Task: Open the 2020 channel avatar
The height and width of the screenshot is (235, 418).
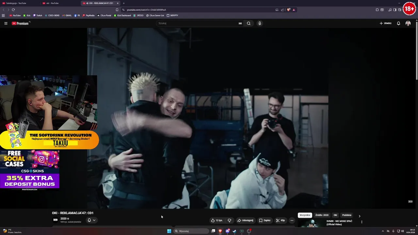Action: click(55, 220)
